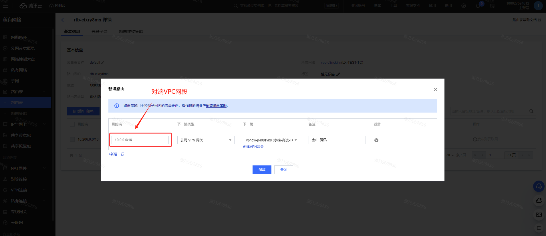Open the vpngw-p408svk8 next-hop dropdown
The width and height of the screenshot is (546, 236).
coord(271,140)
